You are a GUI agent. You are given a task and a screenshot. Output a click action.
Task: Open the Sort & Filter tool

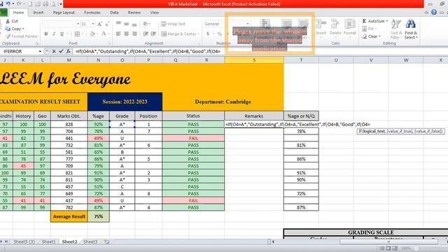pyautogui.click(x=396, y=29)
